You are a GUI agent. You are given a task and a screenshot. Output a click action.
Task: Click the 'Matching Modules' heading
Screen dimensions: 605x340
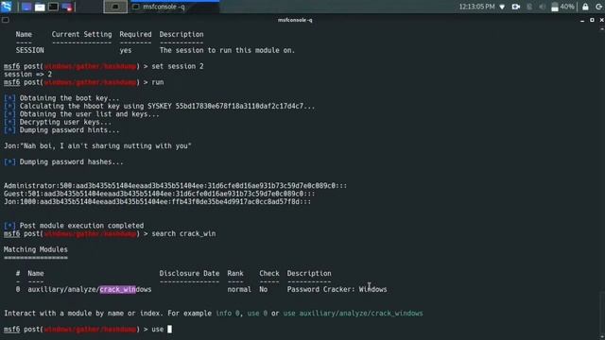36,249
